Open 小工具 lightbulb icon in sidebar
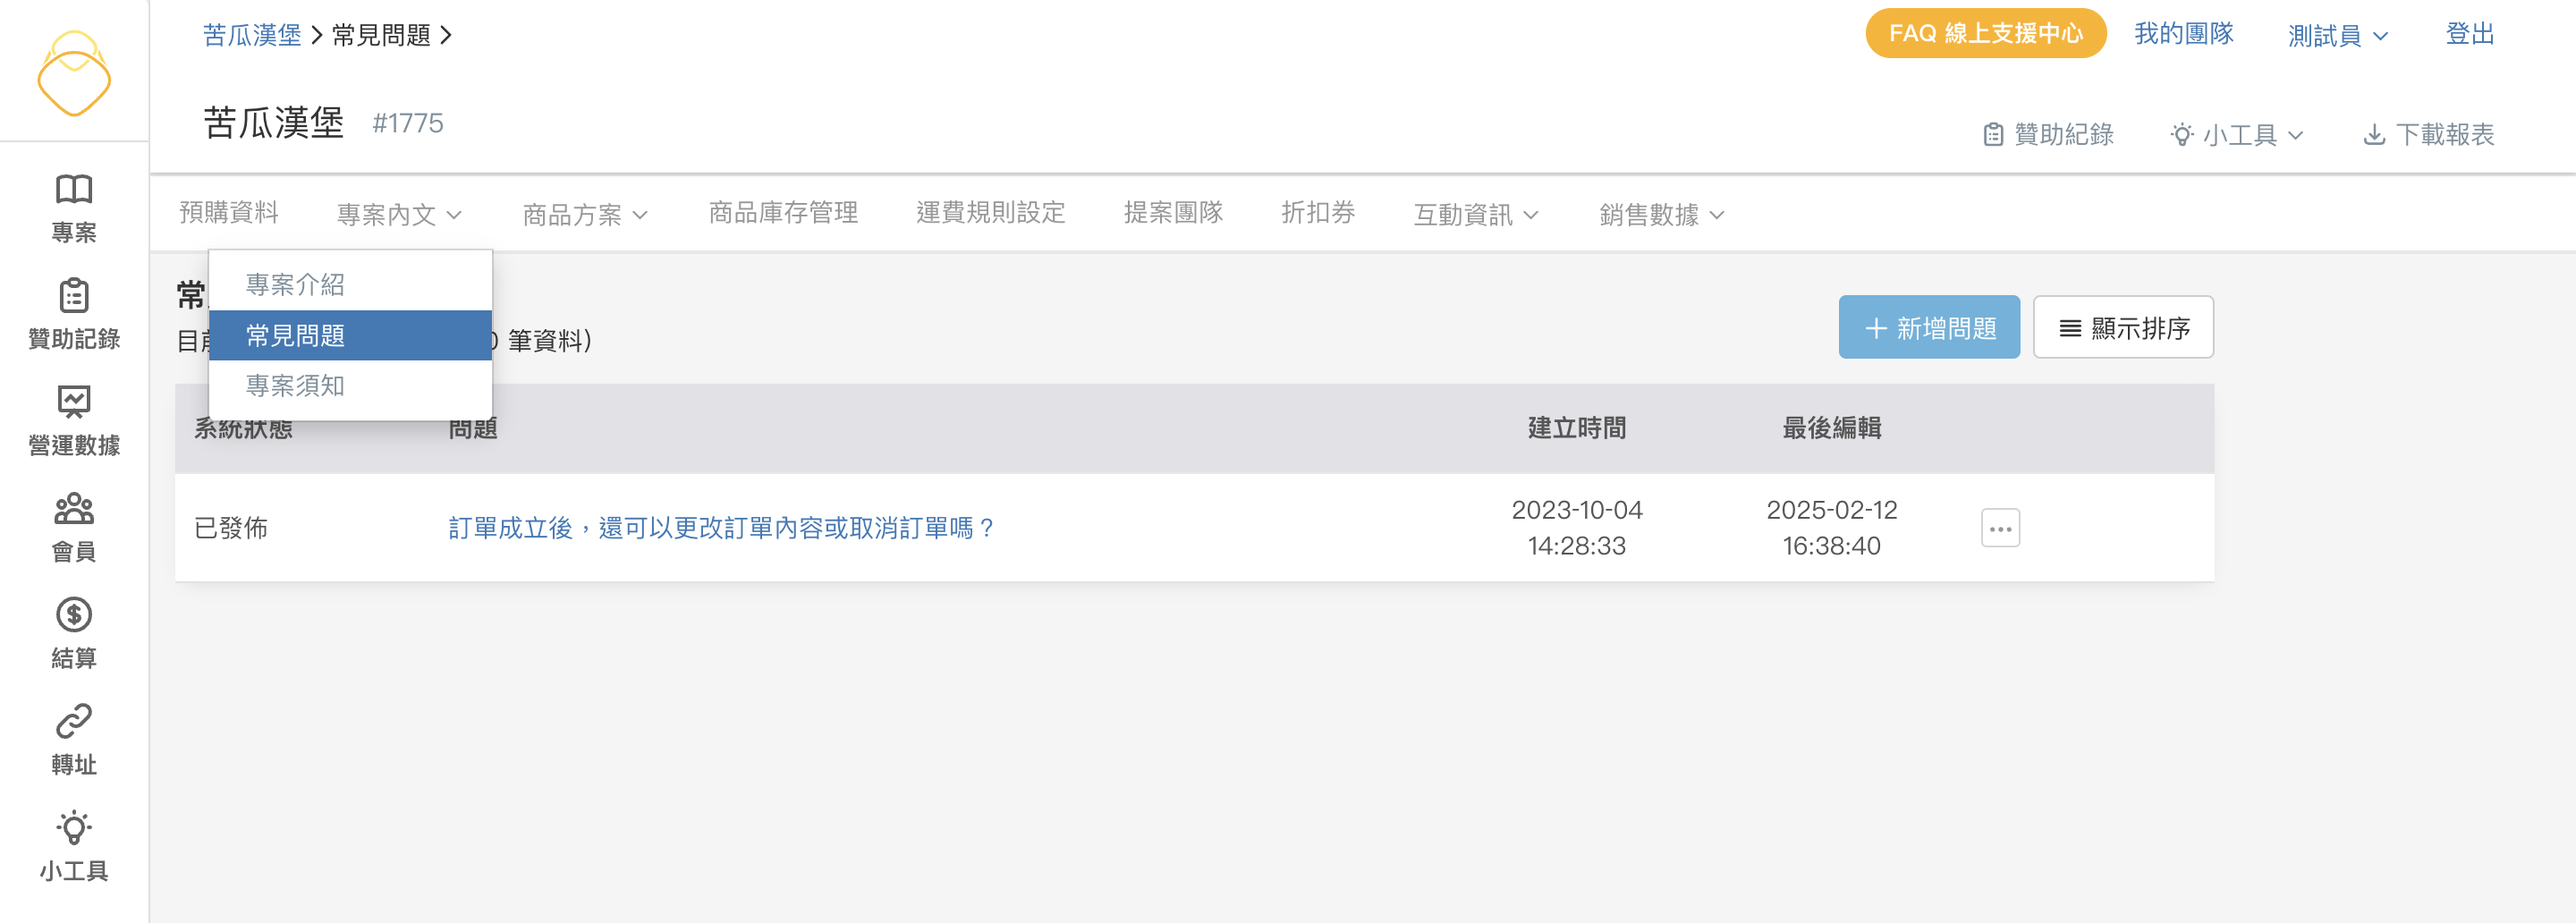 click(x=74, y=828)
